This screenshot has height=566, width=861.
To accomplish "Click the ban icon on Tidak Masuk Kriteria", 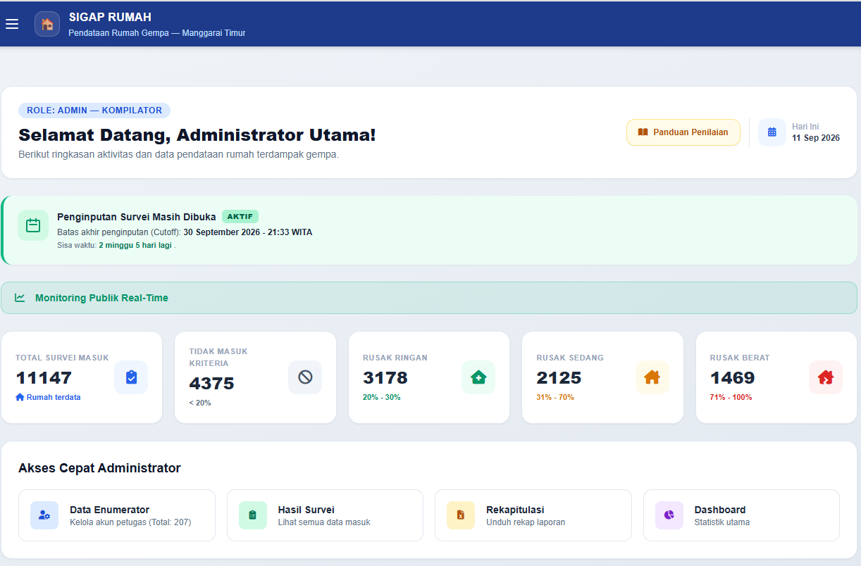I will coord(305,377).
